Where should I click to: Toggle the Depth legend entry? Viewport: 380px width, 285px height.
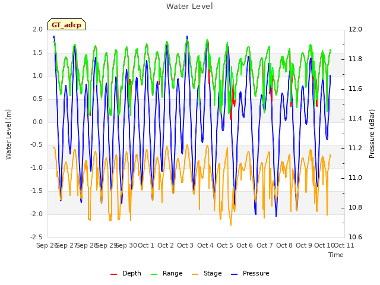pyautogui.click(x=126, y=273)
